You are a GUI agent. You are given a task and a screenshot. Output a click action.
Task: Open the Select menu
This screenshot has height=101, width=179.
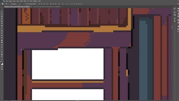[21, 1]
